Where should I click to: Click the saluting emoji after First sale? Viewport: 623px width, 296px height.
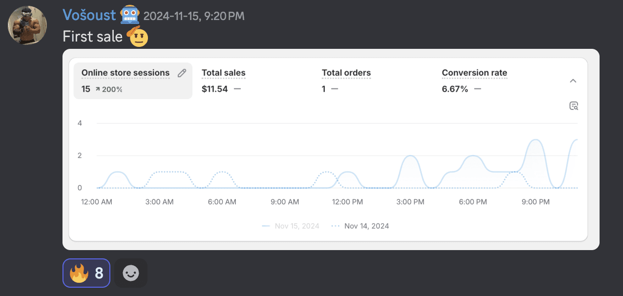pyautogui.click(x=138, y=37)
